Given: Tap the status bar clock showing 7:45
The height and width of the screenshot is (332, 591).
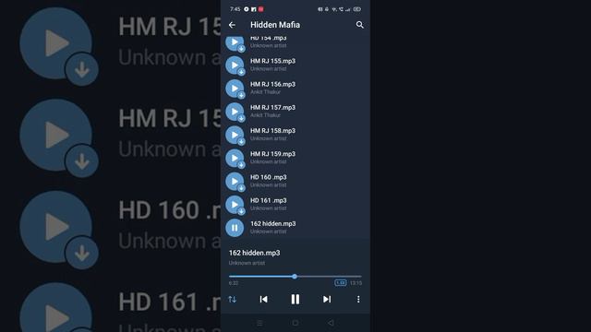Looking at the screenshot, I should (235, 9).
